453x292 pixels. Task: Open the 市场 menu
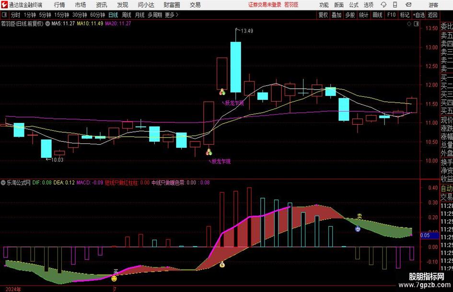point(81,5)
